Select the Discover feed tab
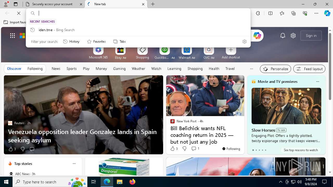 pyautogui.click(x=14, y=69)
